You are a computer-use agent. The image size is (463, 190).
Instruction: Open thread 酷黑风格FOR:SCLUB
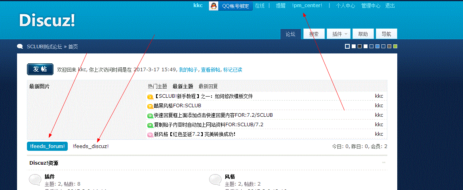click(x=178, y=106)
